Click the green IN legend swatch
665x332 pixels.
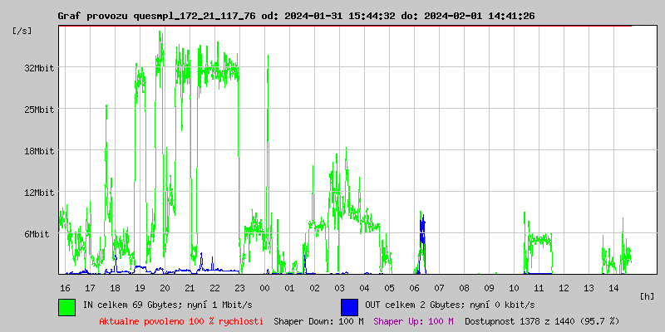[66, 306]
